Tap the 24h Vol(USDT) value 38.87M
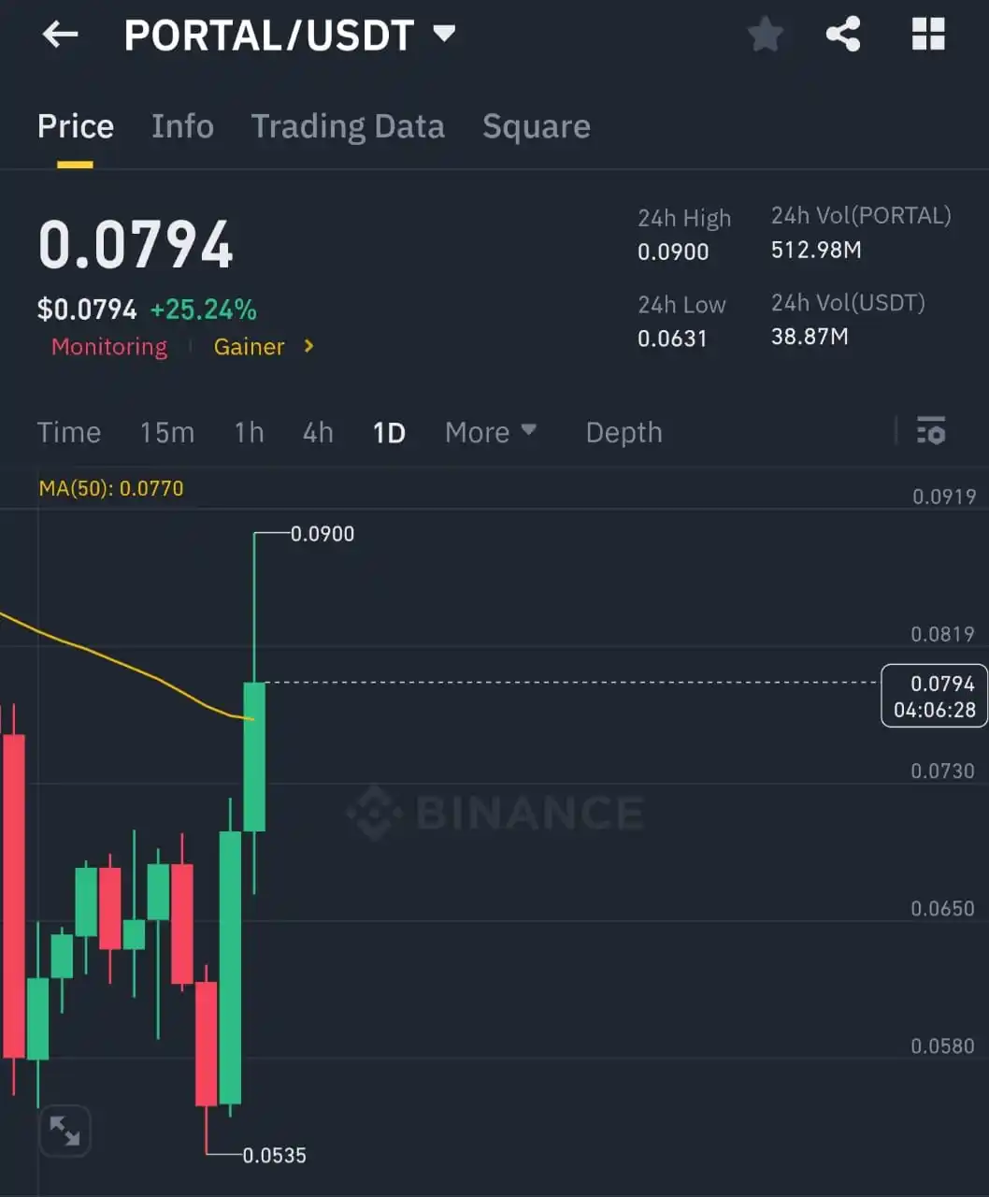Image resolution: width=989 pixels, height=1197 pixels. point(810,337)
